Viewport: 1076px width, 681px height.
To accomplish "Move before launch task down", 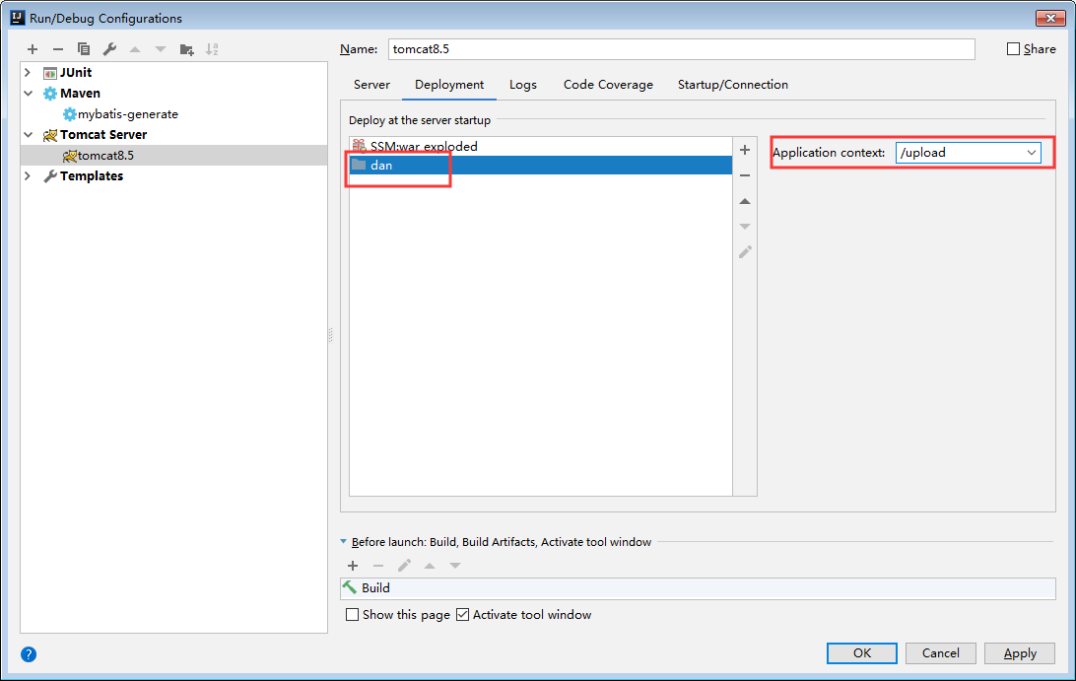I will [455, 566].
